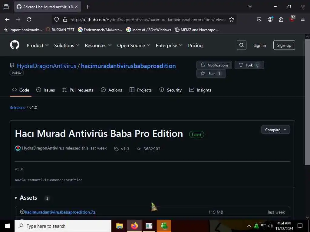Open the GitHub search magnifier button

[x=241, y=45]
